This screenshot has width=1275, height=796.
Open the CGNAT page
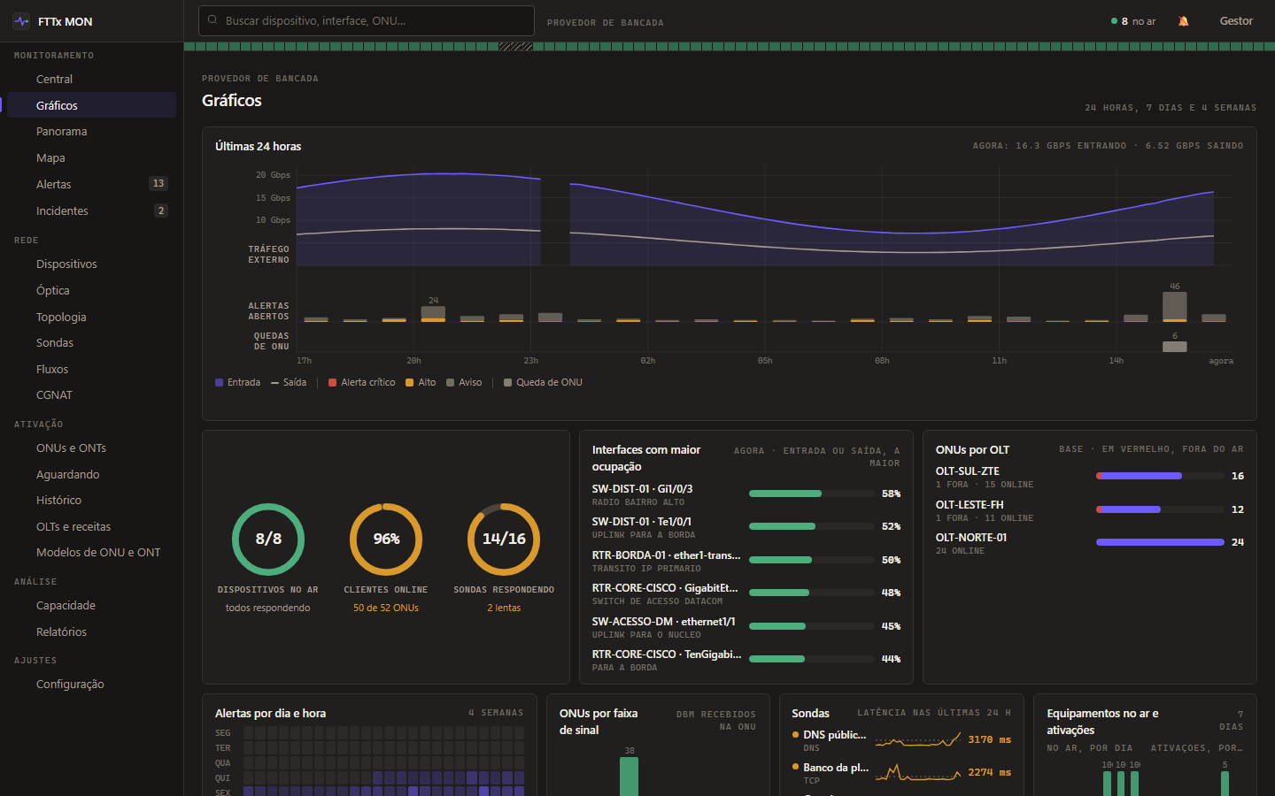click(91, 395)
